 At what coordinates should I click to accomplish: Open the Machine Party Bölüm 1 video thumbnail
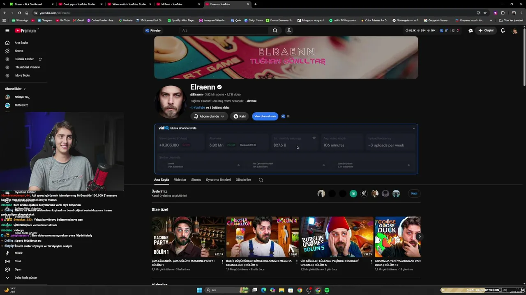tap(188, 237)
